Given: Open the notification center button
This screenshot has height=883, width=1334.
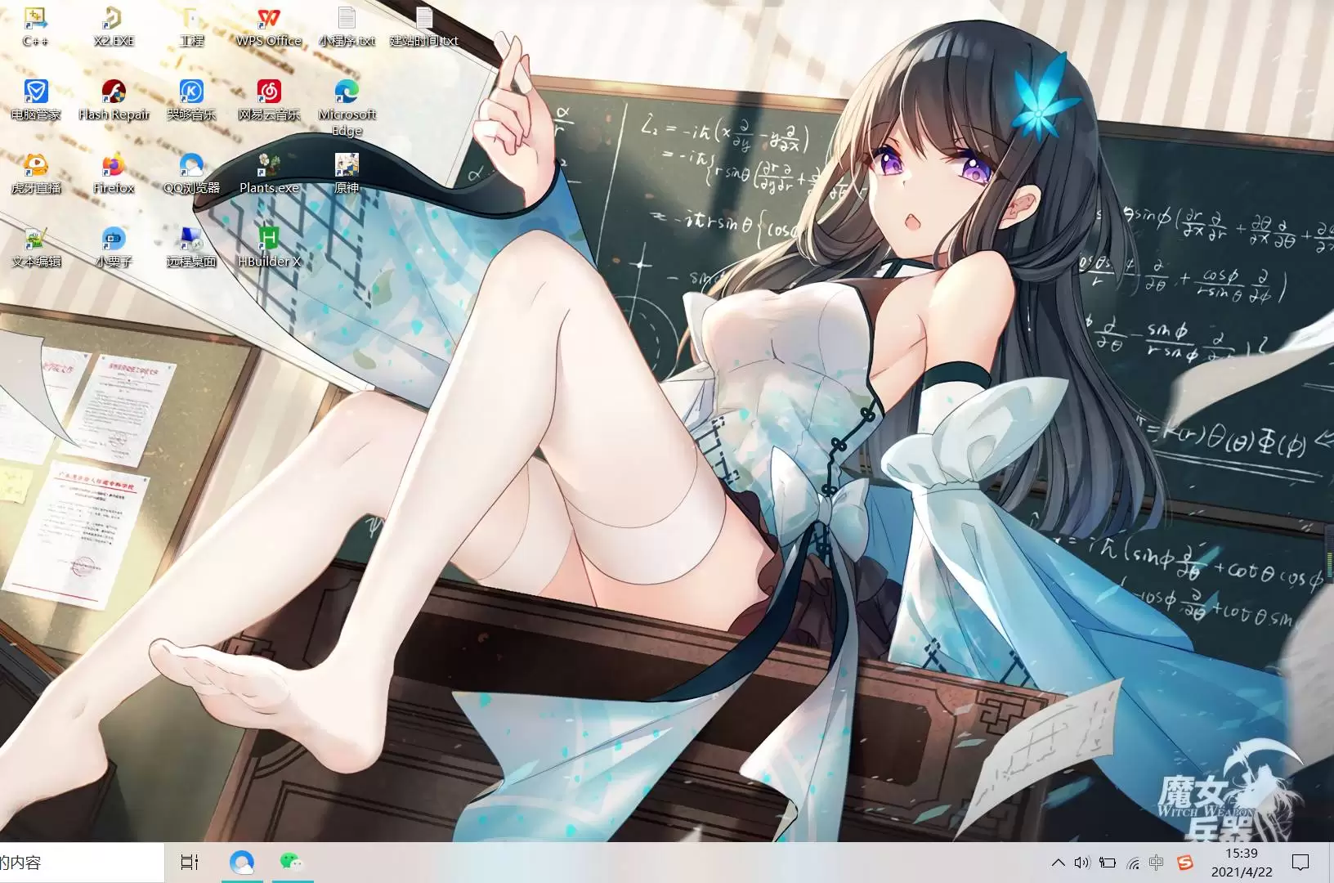Looking at the screenshot, I should pos(1300,863).
